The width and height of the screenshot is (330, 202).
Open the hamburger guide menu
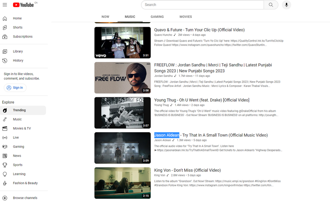tap(5, 5)
